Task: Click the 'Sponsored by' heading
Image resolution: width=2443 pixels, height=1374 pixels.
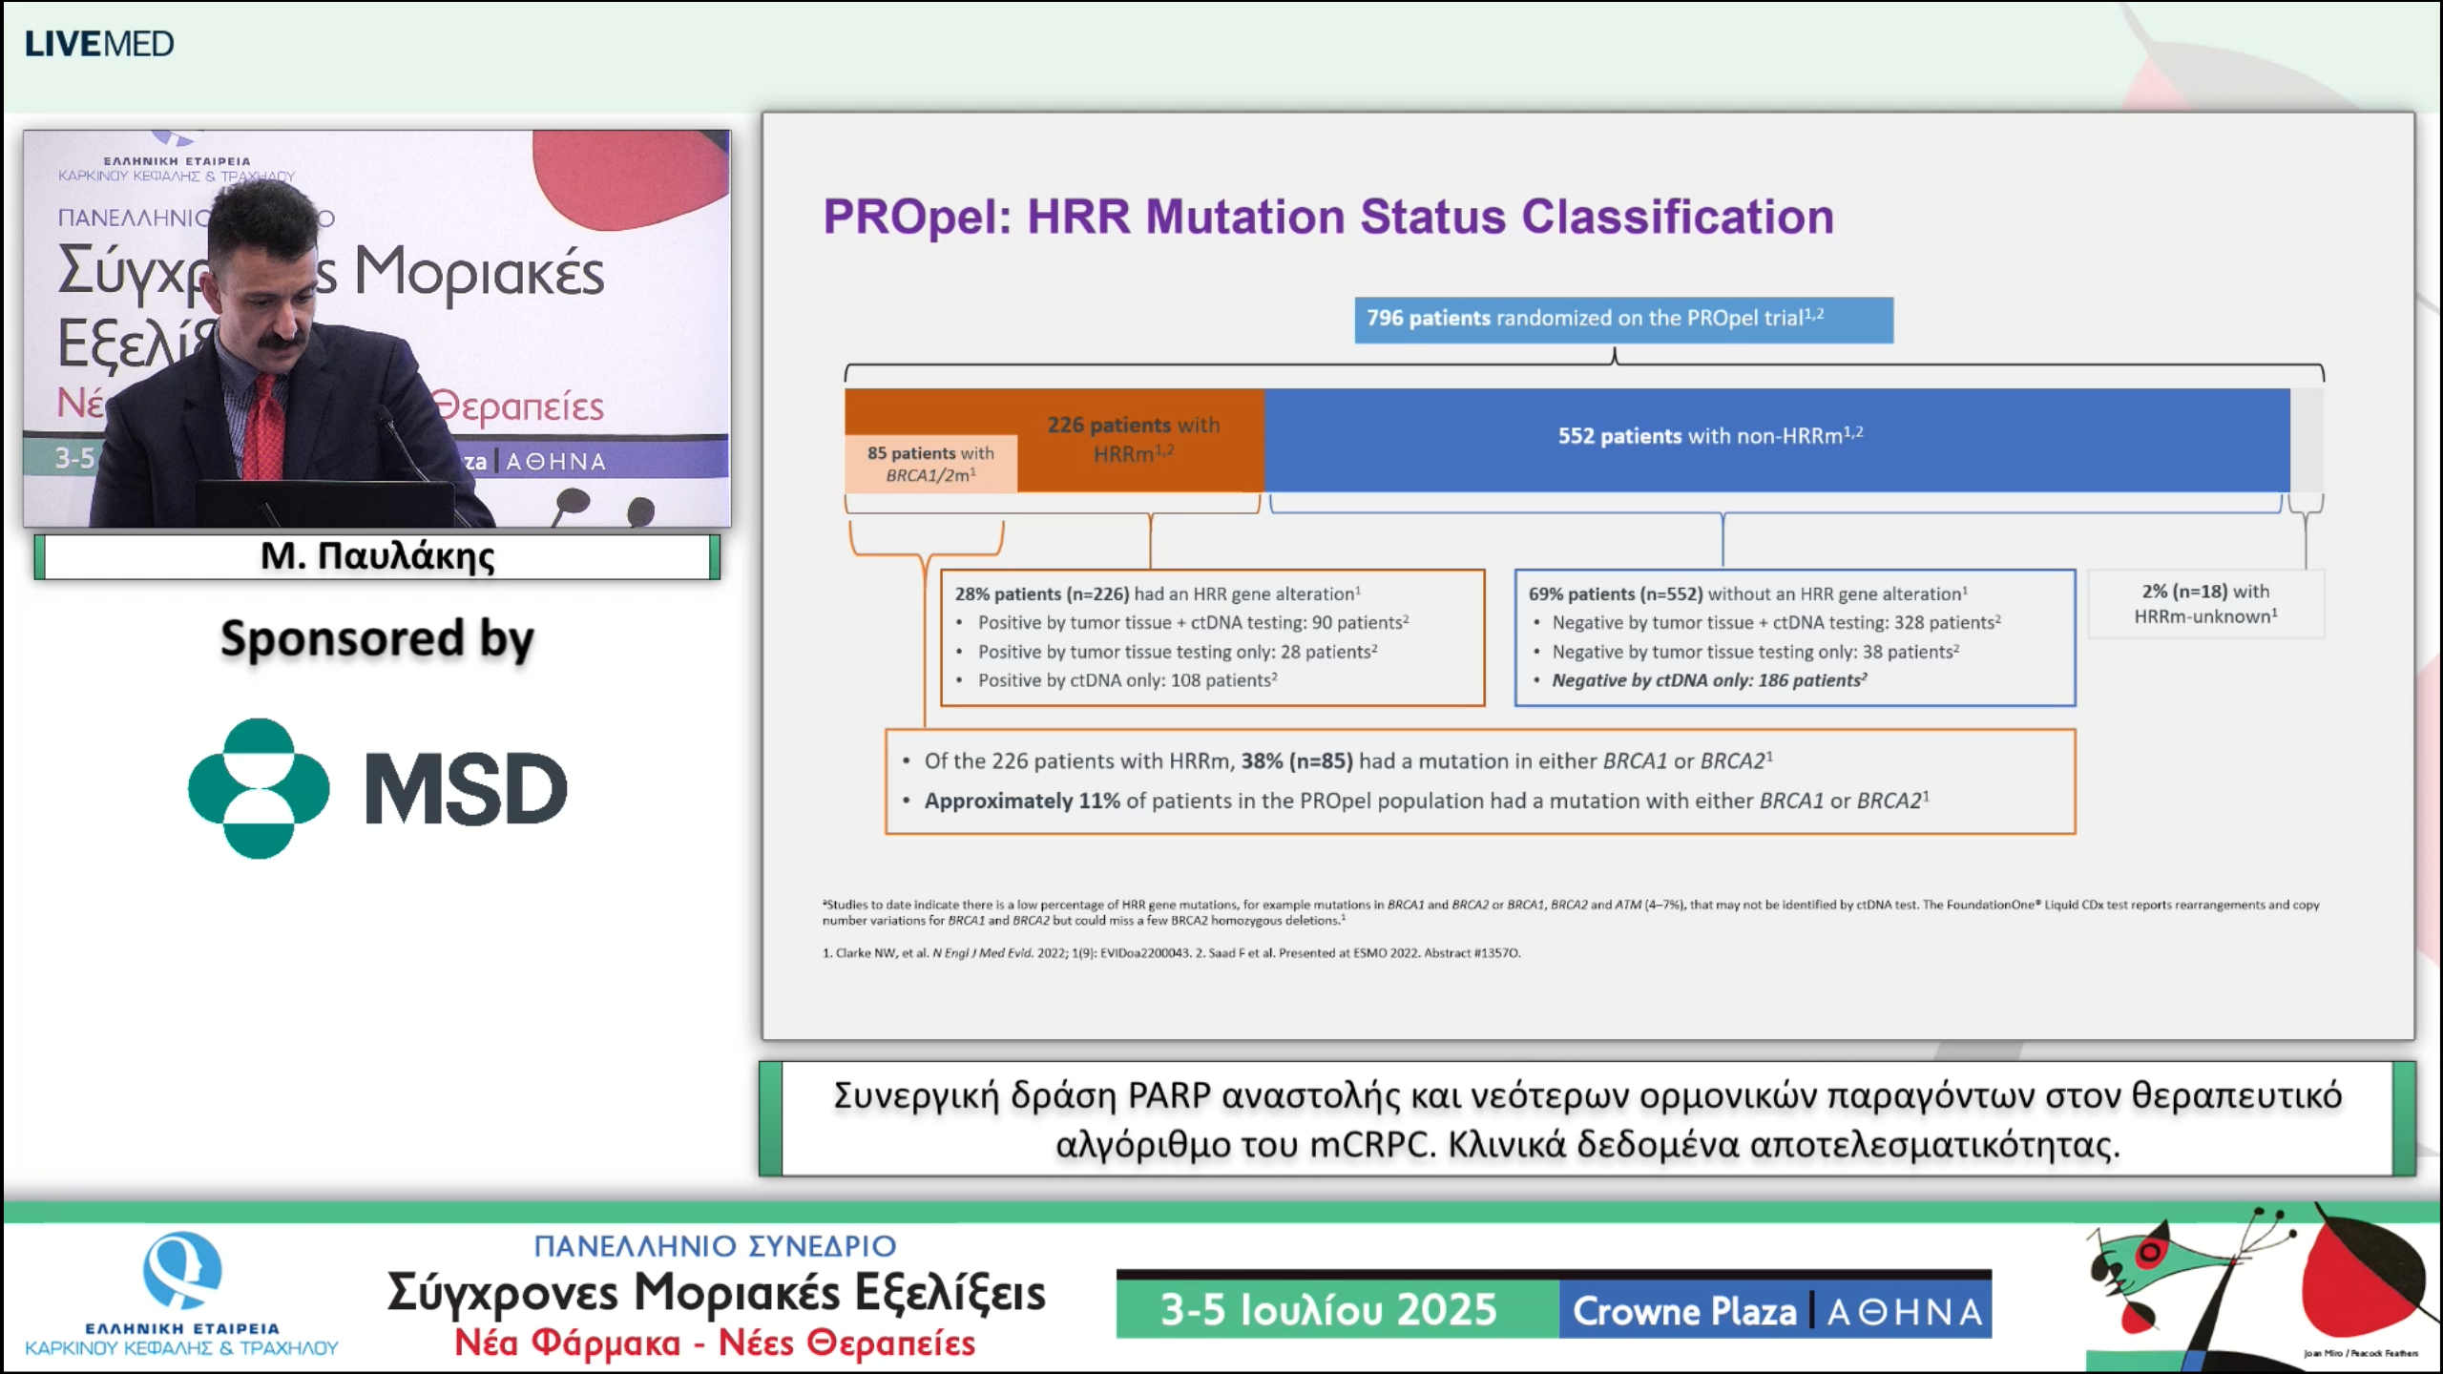Action: (377, 639)
